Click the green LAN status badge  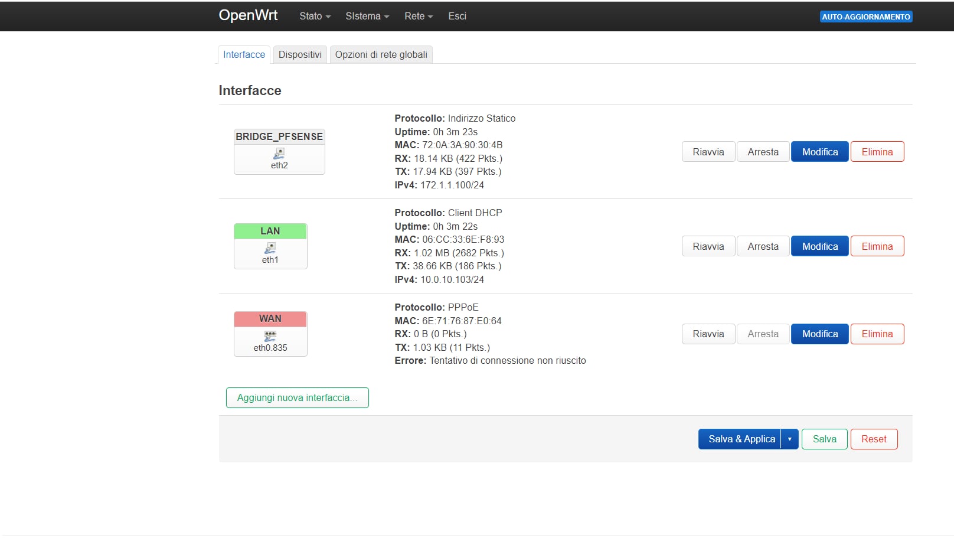(270, 231)
